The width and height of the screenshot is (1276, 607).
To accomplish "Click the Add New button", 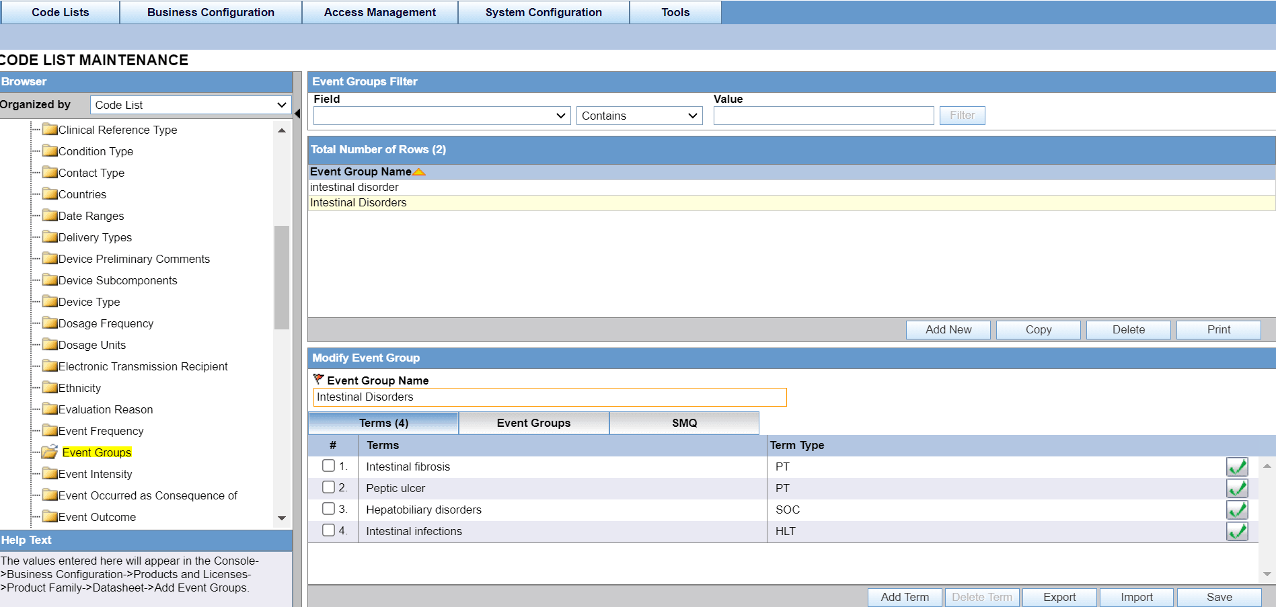I will click(x=948, y=329).
